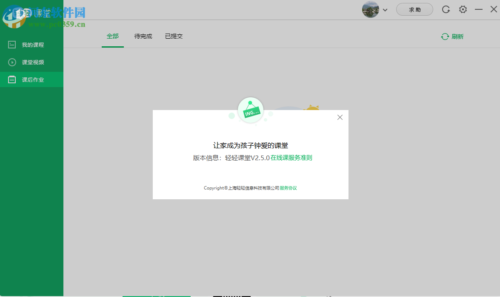The width and height of the screenshot is (500, 297).
Task: Open the 服务协议 link in the dialog
Action: click(289, 187)
